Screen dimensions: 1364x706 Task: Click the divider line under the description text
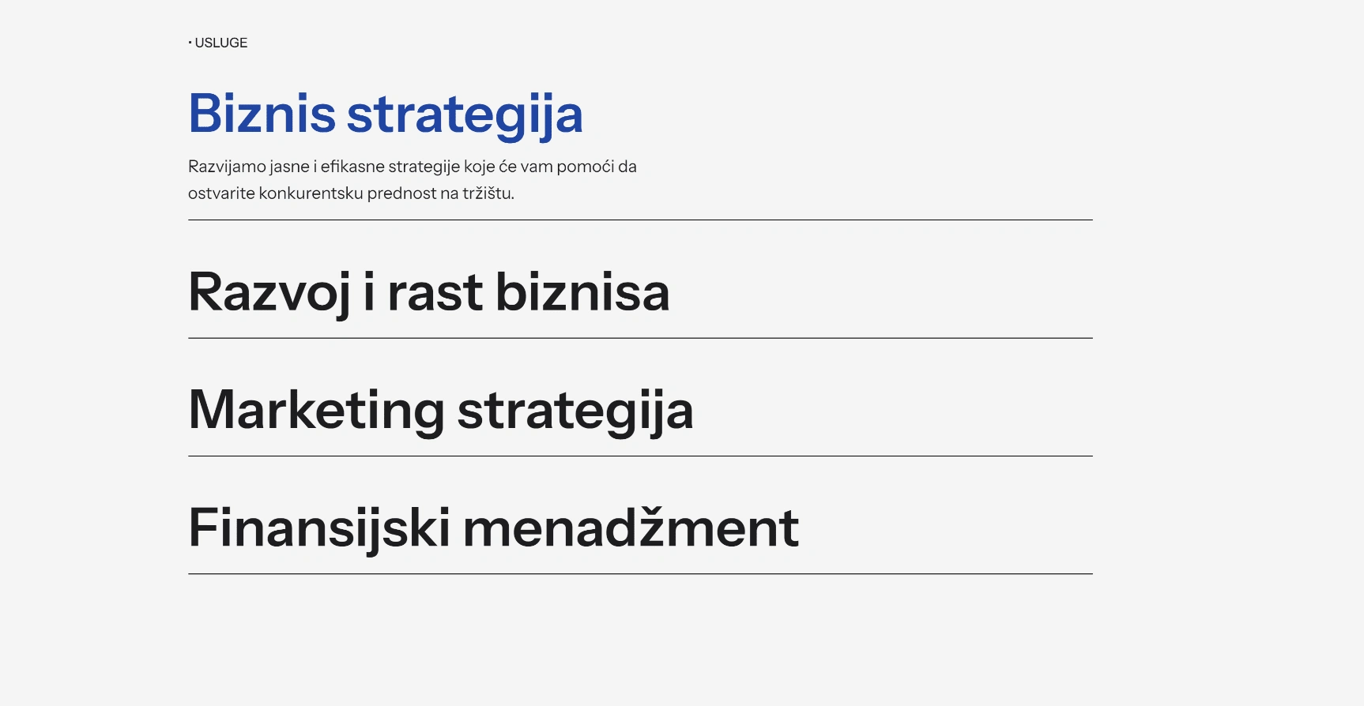click(x=640, y=220)
